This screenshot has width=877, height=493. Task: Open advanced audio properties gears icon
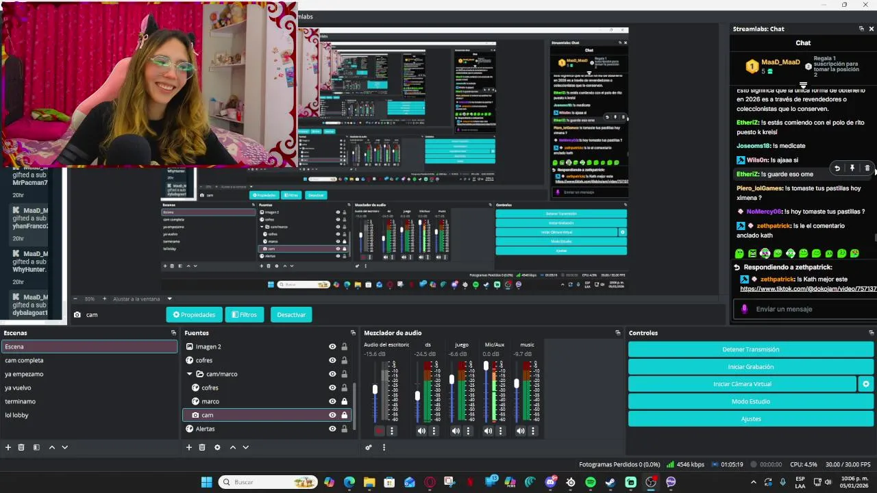point(369,447)
